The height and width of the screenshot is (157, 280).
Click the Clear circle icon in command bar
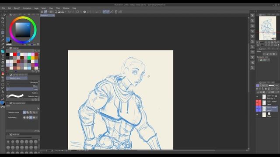(x=77, y=12)
